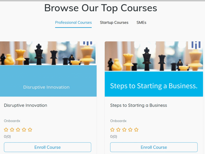Click Onboardx author under Disruptive Innovation
This screenshot has height=154, width=205.
click(12, 121)
